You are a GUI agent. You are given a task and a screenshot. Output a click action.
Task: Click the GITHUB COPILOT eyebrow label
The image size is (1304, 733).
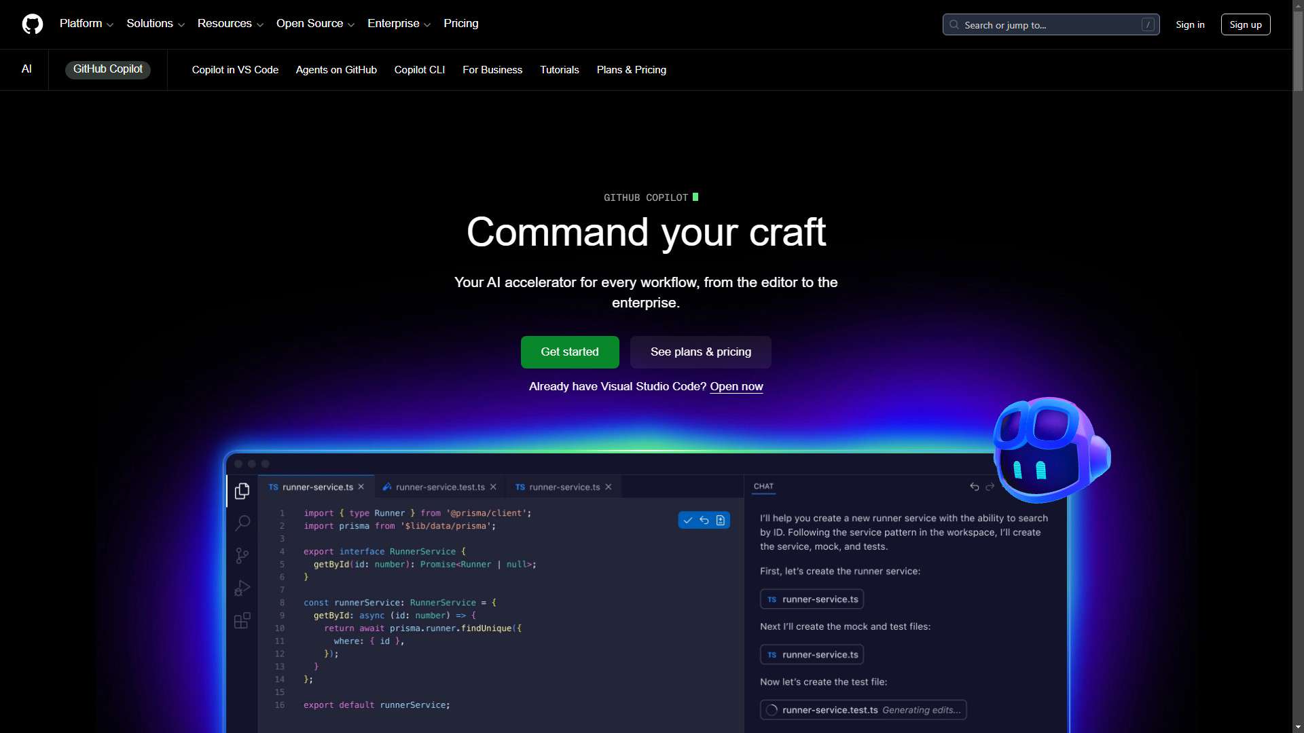coord(646,198)
